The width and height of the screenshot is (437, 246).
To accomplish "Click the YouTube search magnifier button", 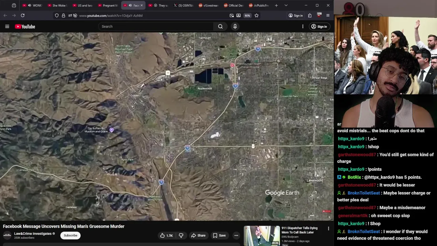I will tap(220, 26).
